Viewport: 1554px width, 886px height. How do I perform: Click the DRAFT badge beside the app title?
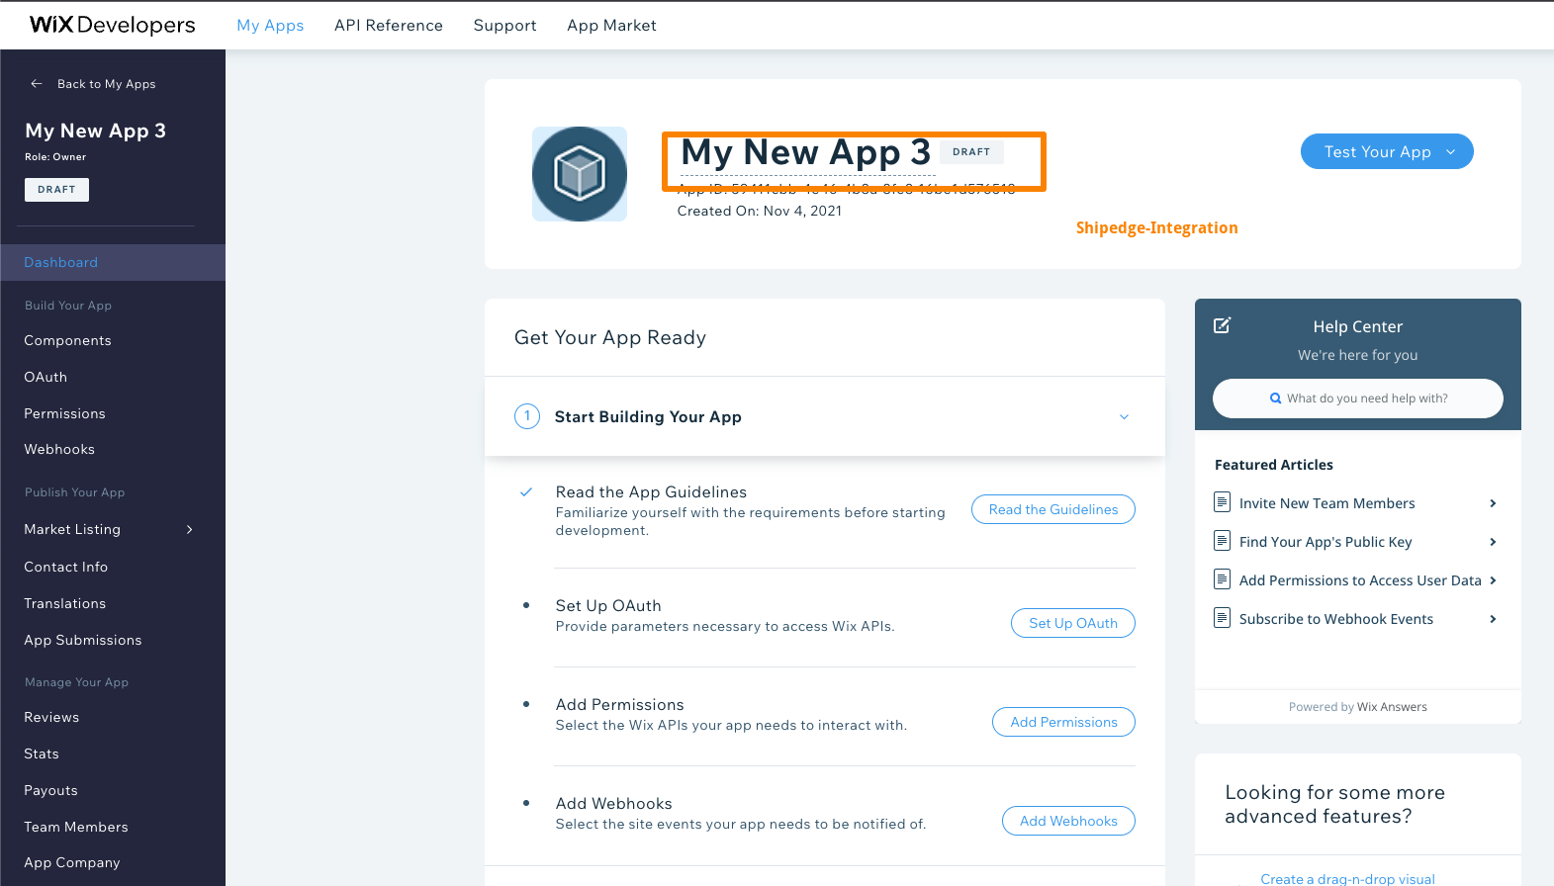(971, 152)
